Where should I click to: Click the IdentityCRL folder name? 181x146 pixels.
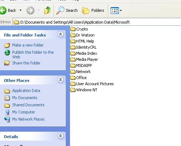pos(86,47)
